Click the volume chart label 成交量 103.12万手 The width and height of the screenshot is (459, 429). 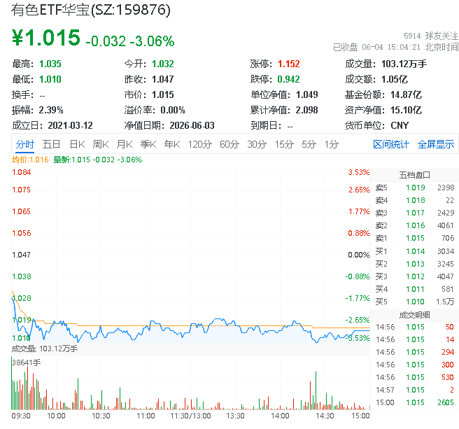45,349
